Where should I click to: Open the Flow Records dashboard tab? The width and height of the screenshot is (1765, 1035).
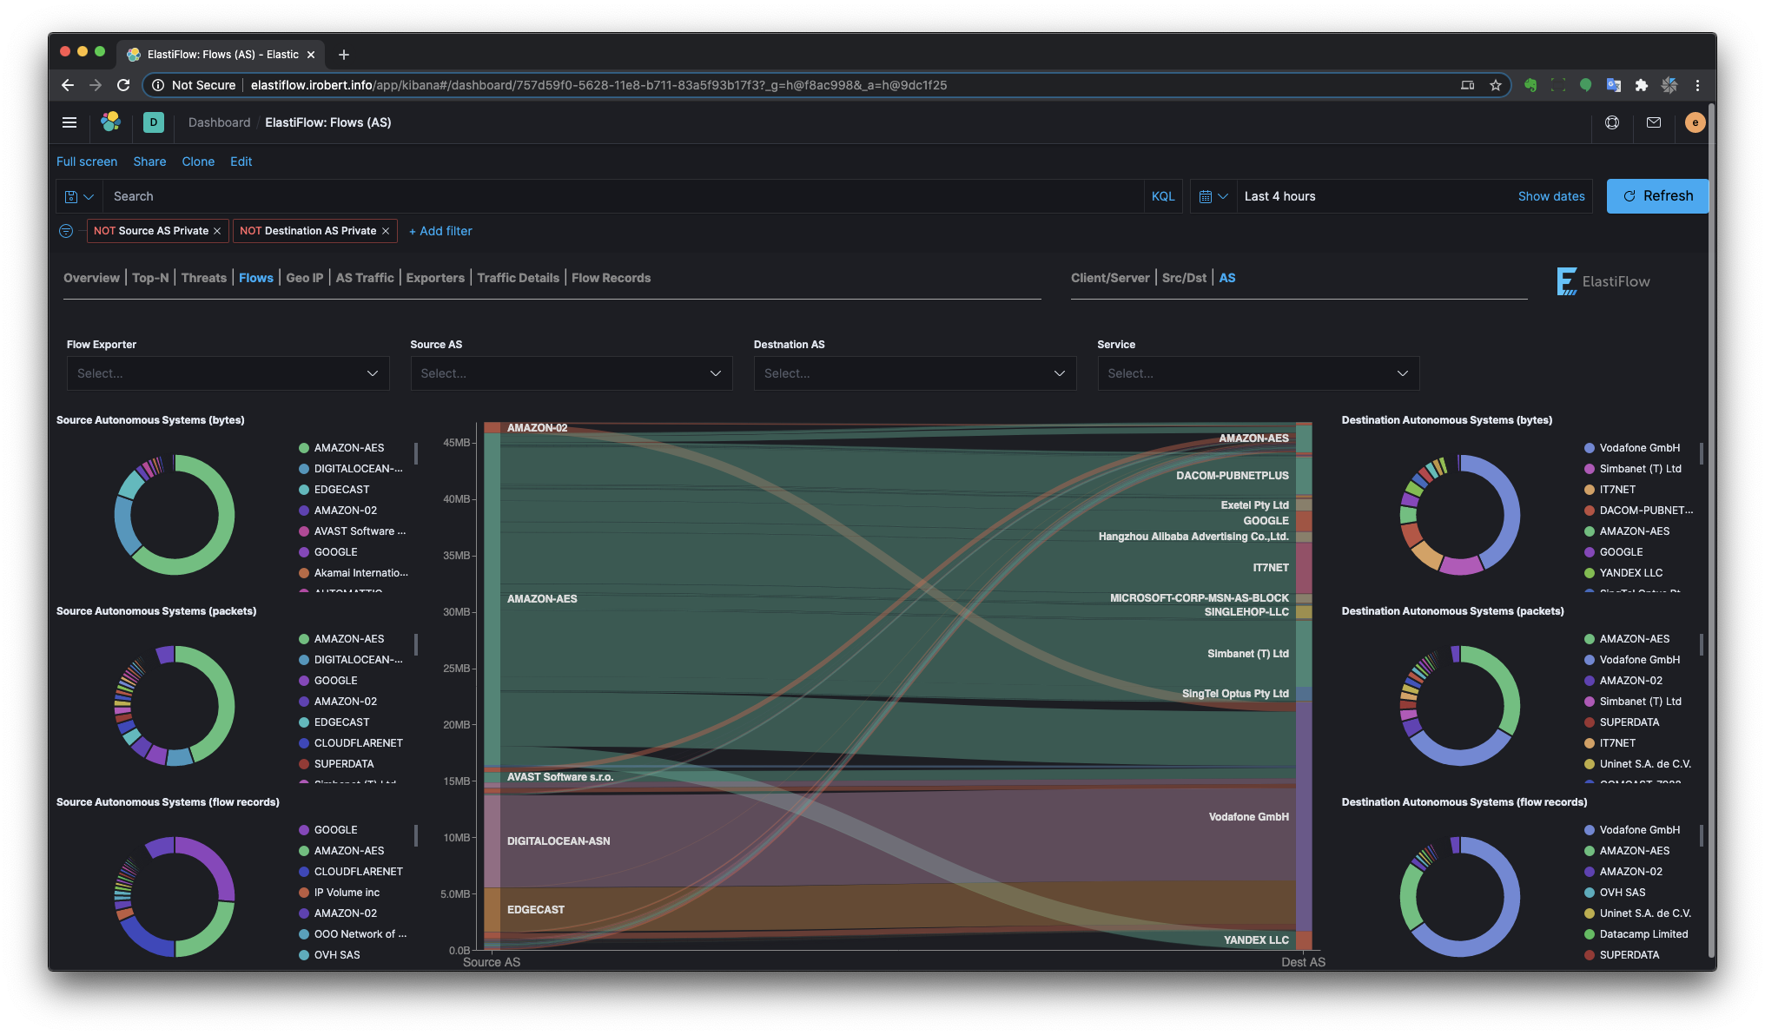[x=611, y=278]
